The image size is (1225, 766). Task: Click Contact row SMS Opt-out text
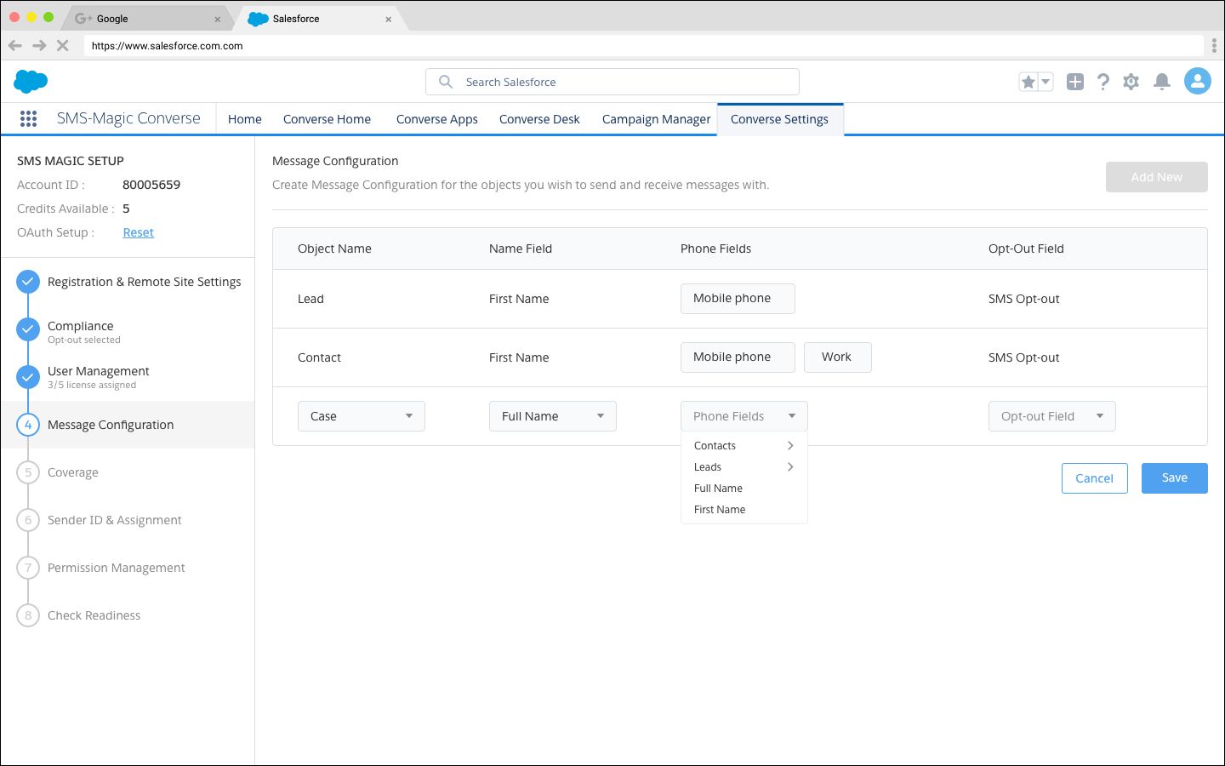(1024, 357)
